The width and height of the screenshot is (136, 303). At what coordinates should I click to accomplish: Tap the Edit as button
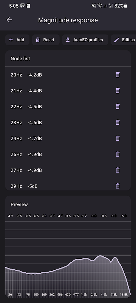coord(124,40)
